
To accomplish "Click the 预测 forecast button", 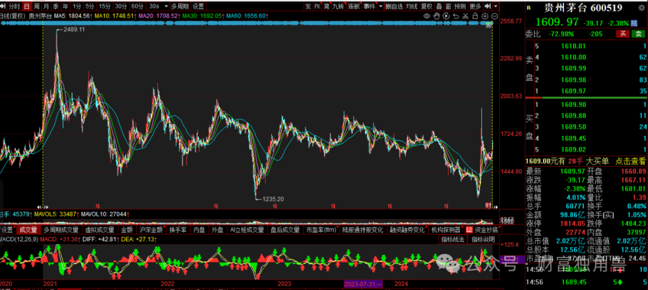I will pyautogui.click(x=460, y=6).
